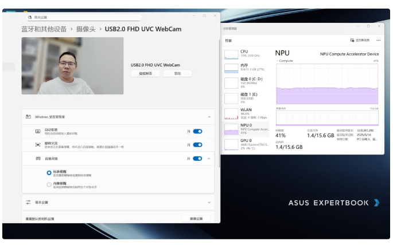Click the search icon in Settings search box

(x=30, y=17)
